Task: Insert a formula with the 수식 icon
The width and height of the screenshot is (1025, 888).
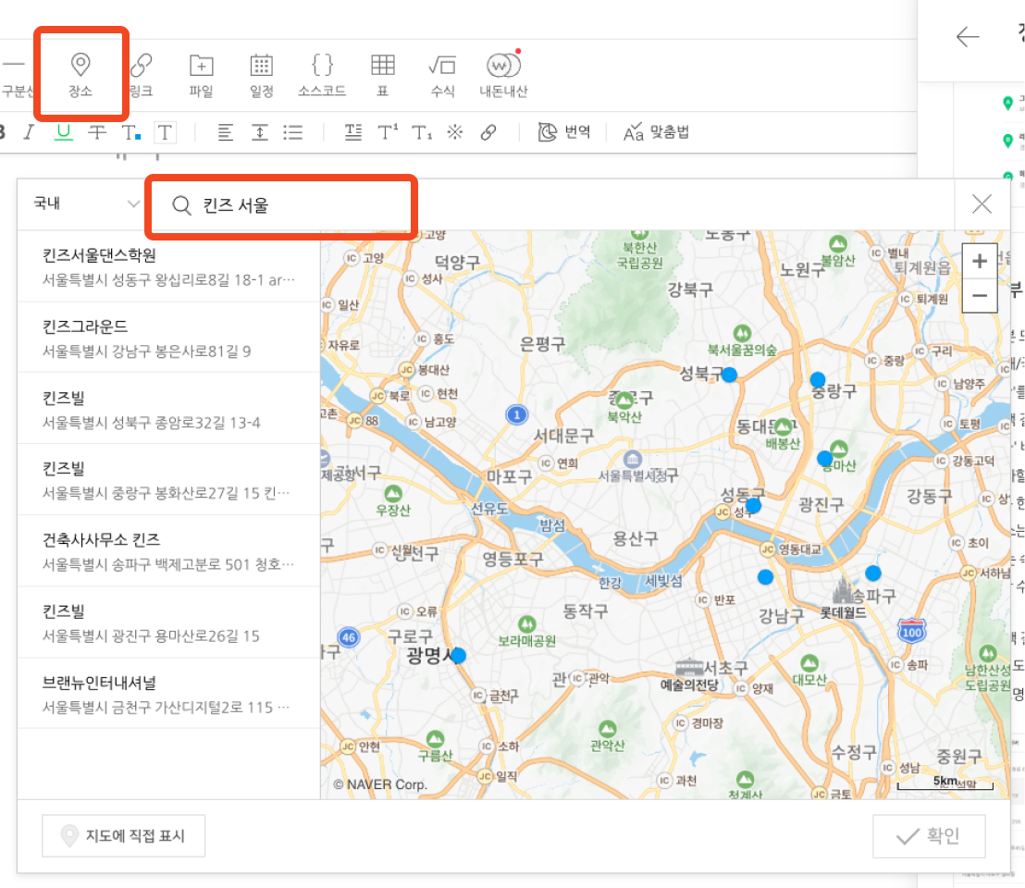Action: [x=442, y=75]
